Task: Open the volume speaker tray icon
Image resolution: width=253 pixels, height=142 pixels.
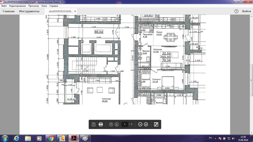Action: click(x=233, y=138)
